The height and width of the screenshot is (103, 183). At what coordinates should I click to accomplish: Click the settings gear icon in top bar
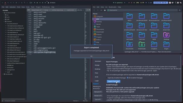pyautogui.click(x=178, y=3)
